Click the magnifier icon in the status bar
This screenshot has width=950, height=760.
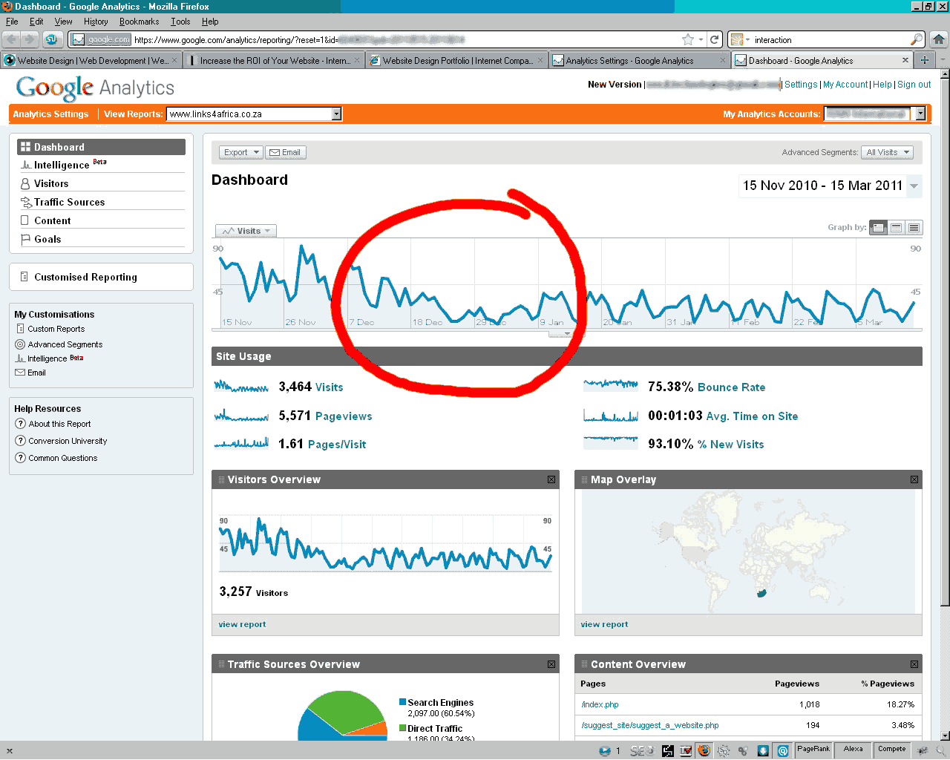[940, 750]
